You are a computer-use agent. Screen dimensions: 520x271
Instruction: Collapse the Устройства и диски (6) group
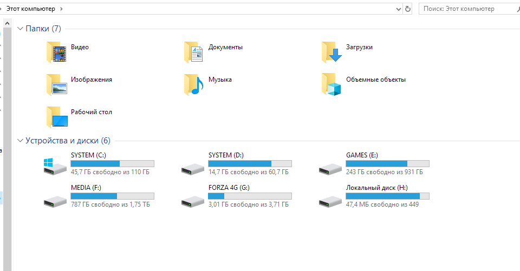point(21,141)
